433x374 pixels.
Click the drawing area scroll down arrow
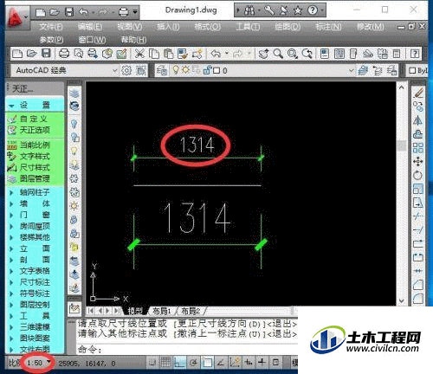(x=402, y=300)
